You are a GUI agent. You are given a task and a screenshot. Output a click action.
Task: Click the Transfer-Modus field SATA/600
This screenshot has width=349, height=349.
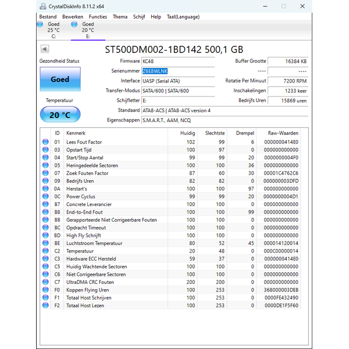click(178, 91)
